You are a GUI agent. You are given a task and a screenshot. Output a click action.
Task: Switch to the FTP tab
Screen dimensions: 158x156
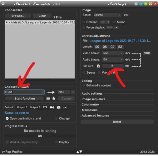(45, 107)
